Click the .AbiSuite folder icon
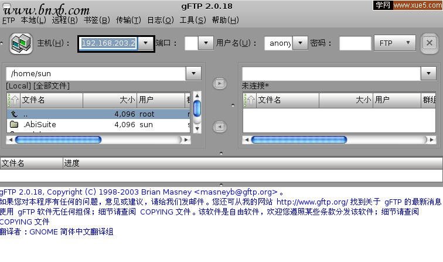Viewport: 443px width, 262px height. pos(14,124)
